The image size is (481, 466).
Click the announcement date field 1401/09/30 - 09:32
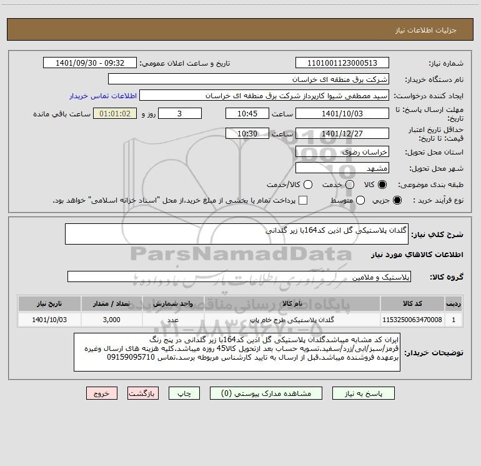pos(90,63)
